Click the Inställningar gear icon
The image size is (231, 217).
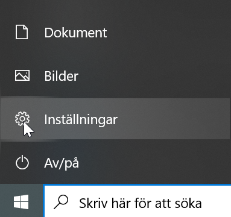[x=22, y=119]
